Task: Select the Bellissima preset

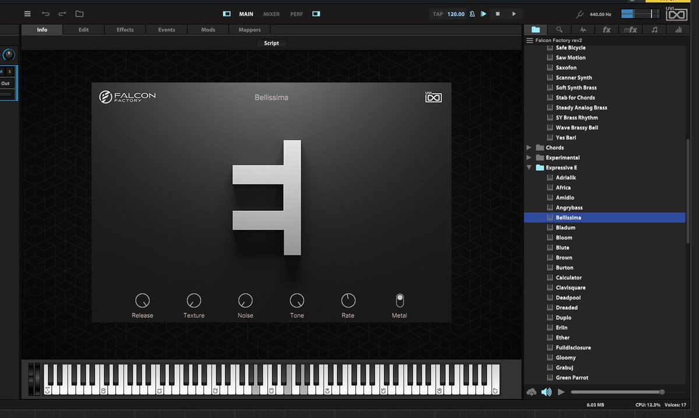Action: coord(605,218)
